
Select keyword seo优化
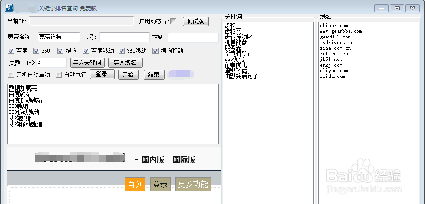[x=234, y=60]
